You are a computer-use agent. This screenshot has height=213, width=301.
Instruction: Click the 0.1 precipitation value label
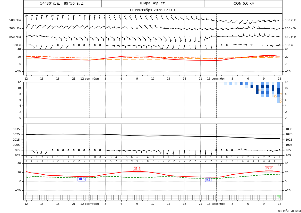tap(279, 165)
